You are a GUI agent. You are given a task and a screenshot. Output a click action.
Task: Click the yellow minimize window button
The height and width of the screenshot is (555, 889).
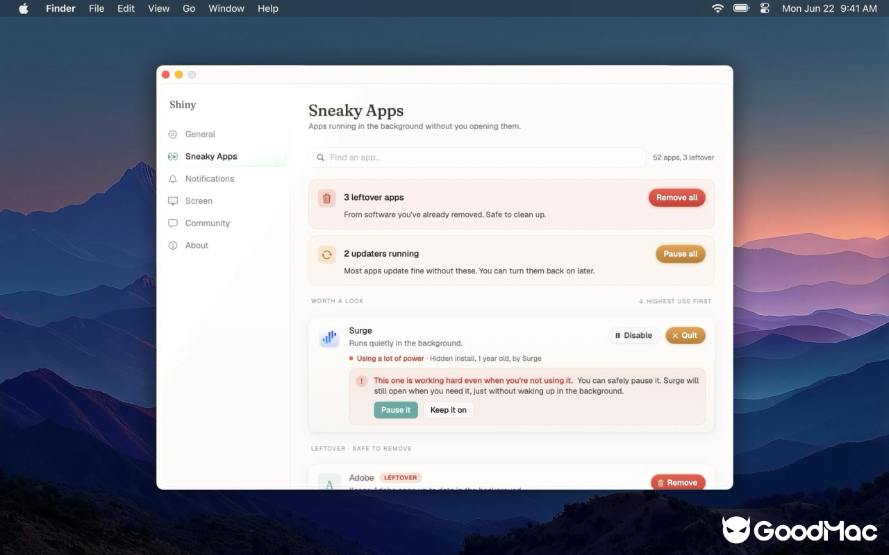(x=178, y=74)
